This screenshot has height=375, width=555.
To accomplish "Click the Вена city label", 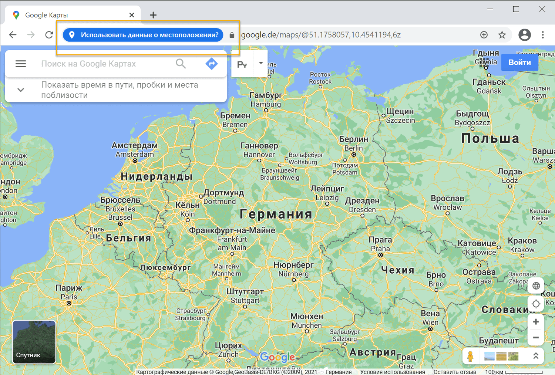I will coord(430,314).
